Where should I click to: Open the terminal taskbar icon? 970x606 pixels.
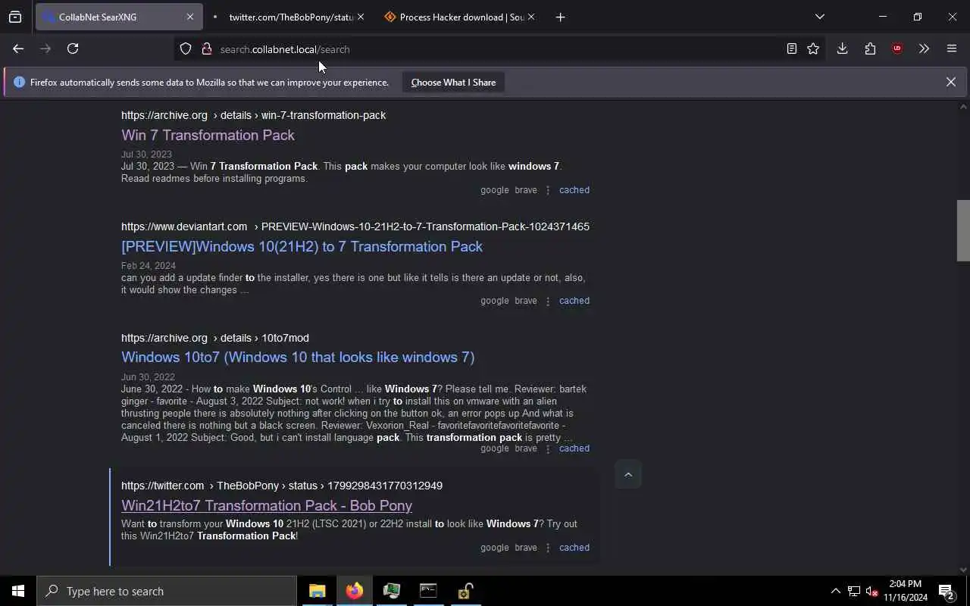pos(428,591)
